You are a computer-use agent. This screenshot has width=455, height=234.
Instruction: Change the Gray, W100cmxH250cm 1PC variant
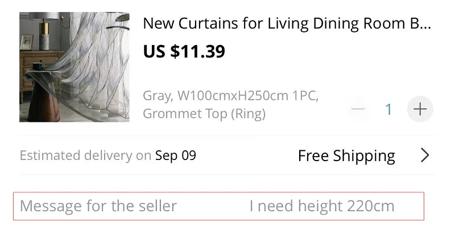tap(230, 95)
